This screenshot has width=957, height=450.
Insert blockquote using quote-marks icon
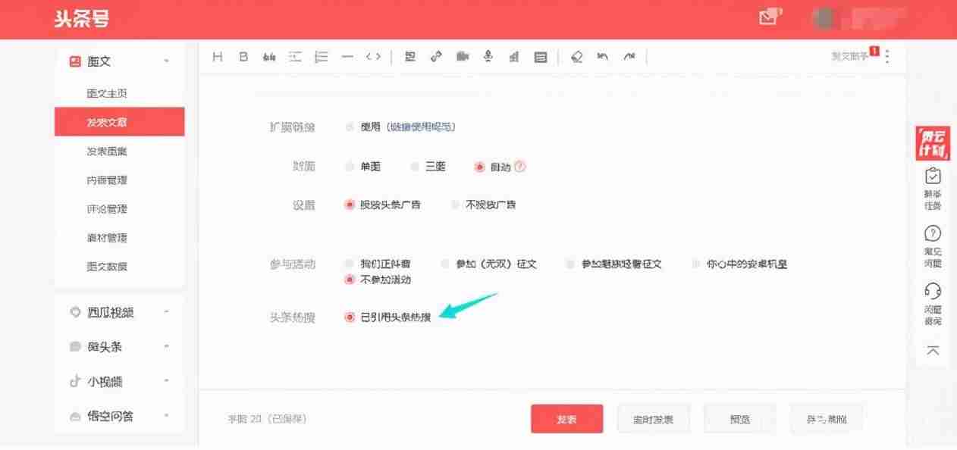point(269,57)
